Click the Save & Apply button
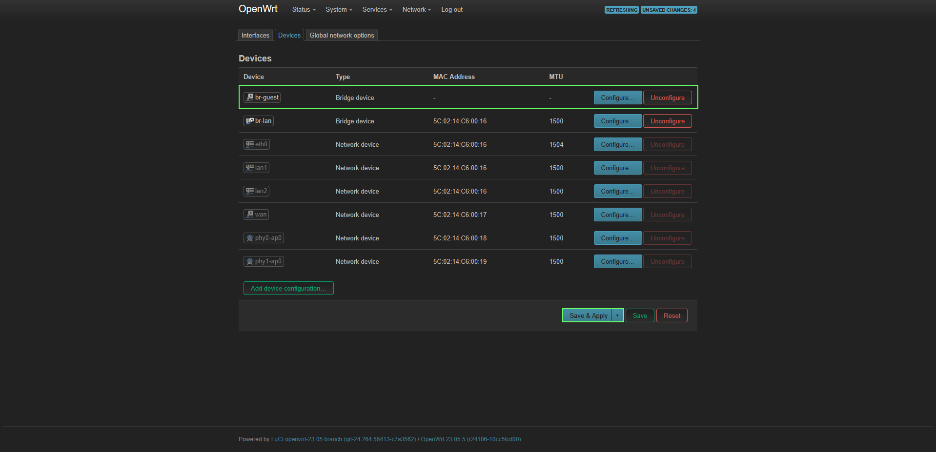Screen dimensions: 936x452 tap(588, 315)
